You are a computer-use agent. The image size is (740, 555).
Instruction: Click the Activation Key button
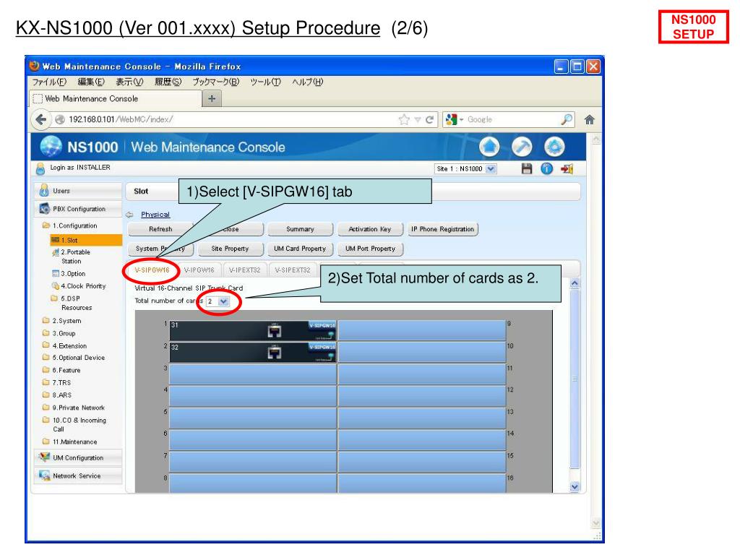(370, 229)
